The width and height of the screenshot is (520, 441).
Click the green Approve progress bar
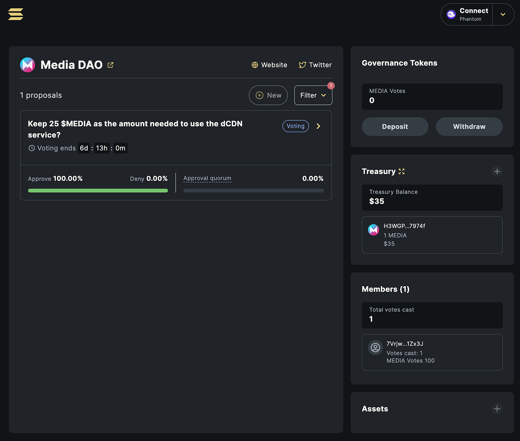98,191
